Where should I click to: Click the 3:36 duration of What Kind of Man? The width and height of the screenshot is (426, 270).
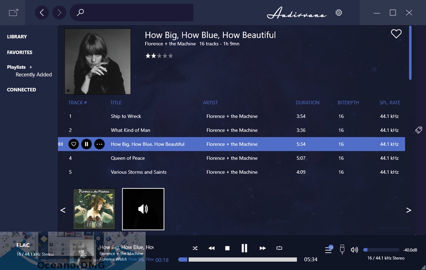coord(301,130)
